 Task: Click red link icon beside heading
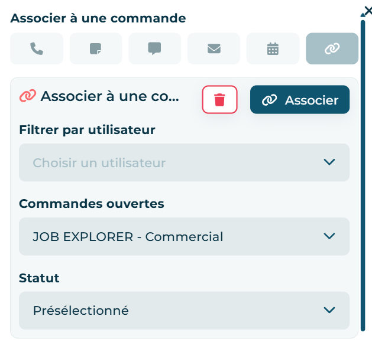tap(28, 96)
